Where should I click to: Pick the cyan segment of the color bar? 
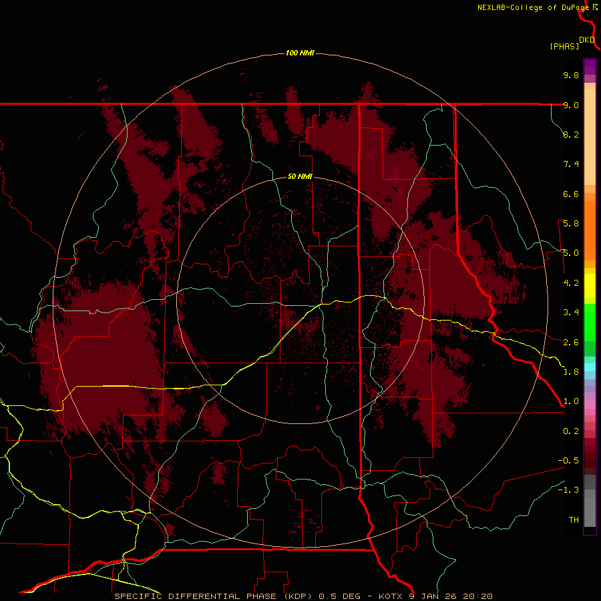590,367
